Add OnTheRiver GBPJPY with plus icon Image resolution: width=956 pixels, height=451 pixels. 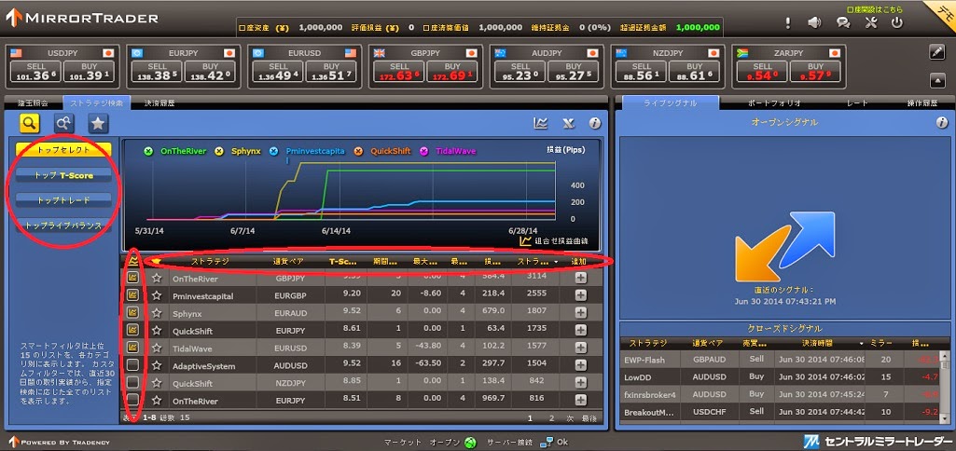580,278
